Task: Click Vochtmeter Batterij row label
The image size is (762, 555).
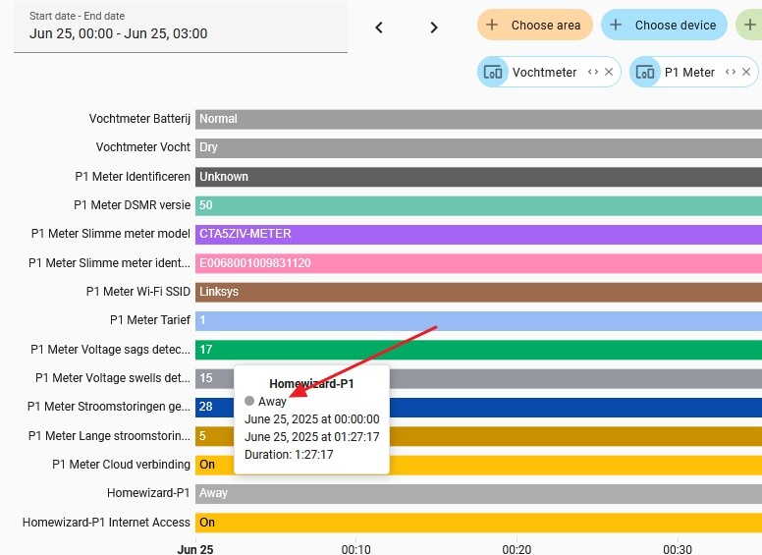Action: (139, 119)
